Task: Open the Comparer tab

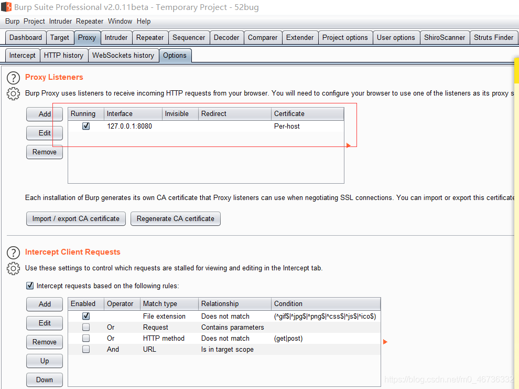Action: [x=263, y=37]
